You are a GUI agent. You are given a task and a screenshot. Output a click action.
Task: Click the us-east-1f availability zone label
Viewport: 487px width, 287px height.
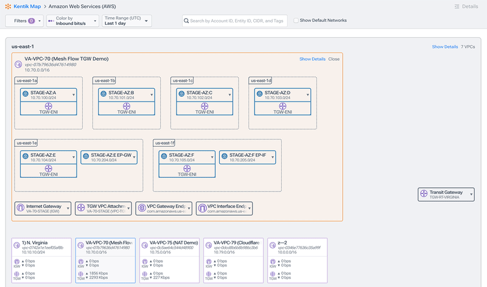click(164, 143)
